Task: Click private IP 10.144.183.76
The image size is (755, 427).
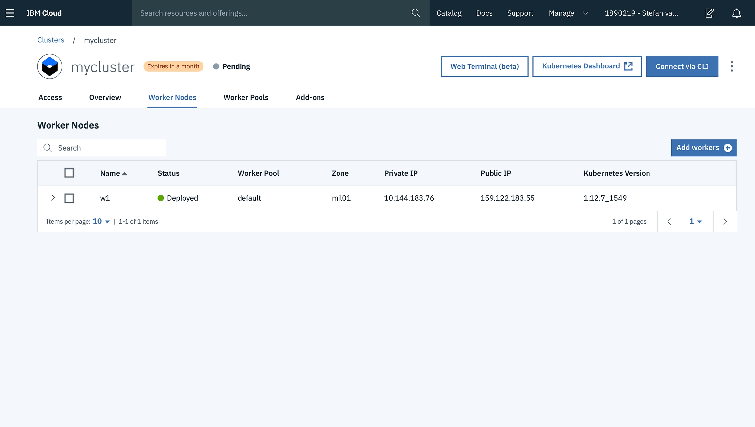Action: pos(409,198)
